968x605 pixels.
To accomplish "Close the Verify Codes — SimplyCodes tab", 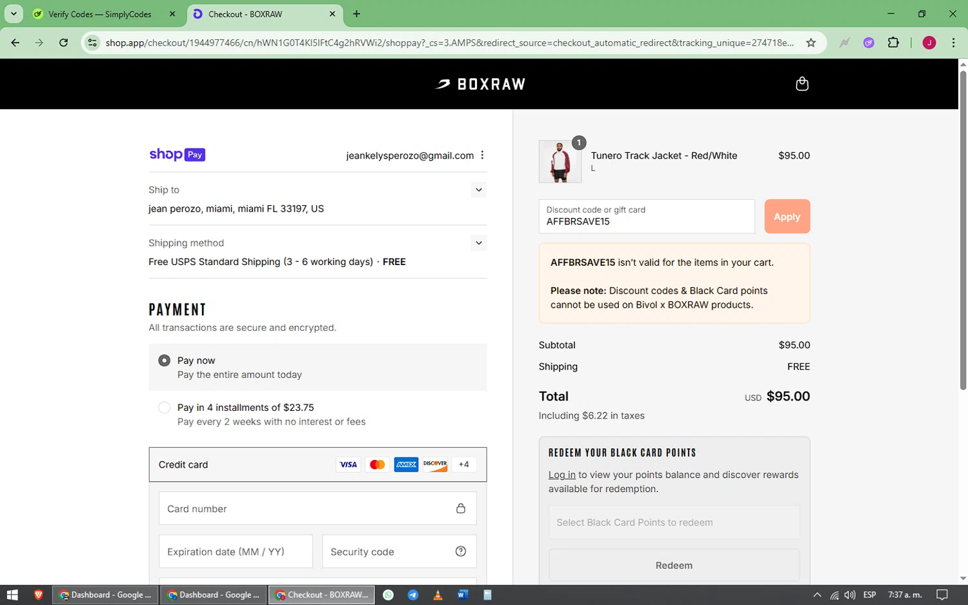I will (x=172, y=14).
